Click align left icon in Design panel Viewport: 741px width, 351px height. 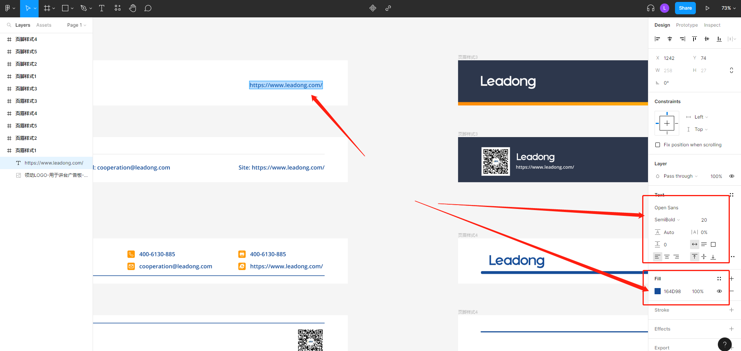coord(658,39)
